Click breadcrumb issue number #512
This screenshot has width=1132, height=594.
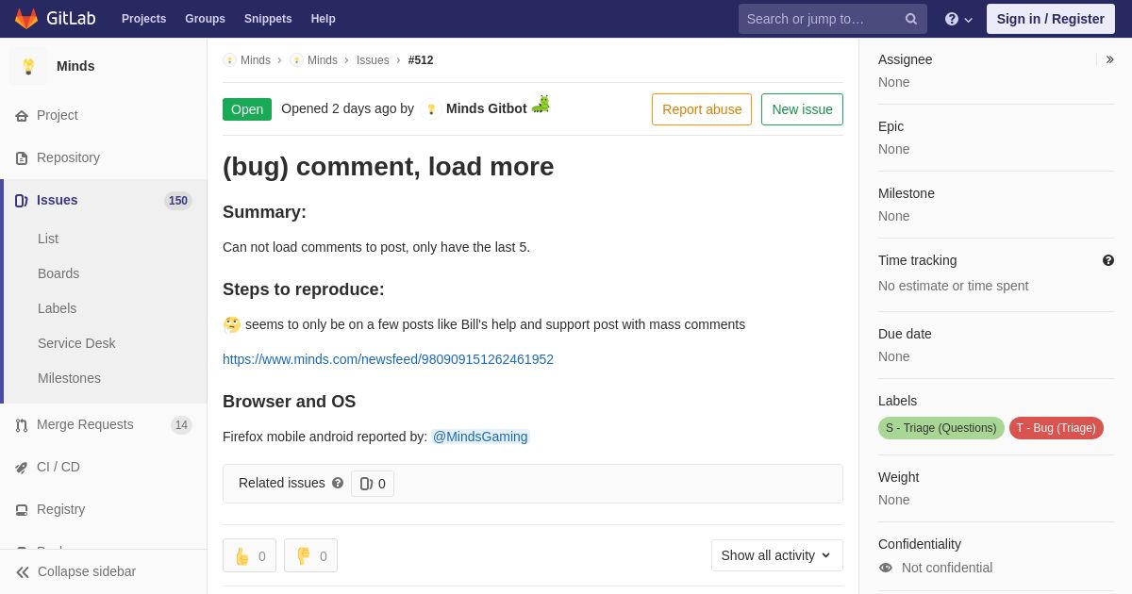[x=421, y=60]
